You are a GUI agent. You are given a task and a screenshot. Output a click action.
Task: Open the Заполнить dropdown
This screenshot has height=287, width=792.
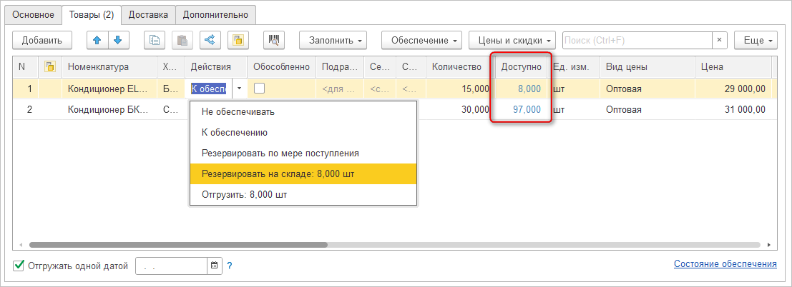point(333,41)
